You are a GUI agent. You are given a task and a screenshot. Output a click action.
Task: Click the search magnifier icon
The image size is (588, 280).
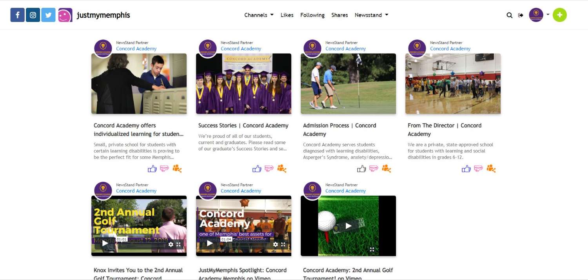[x=509, y=15]
